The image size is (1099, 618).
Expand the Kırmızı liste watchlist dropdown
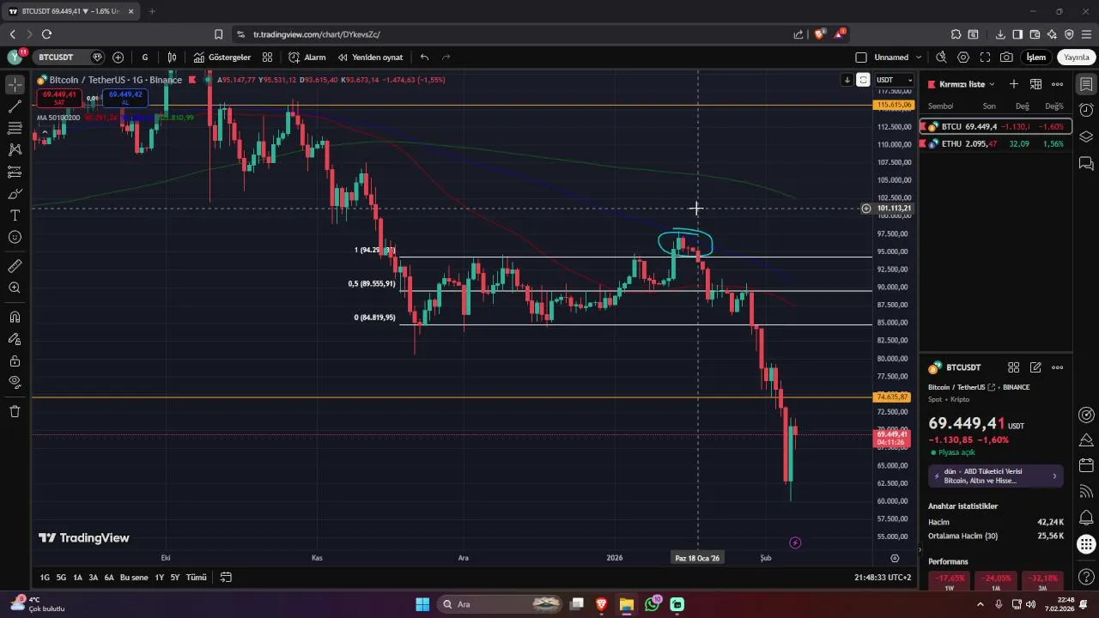(968, 84)
